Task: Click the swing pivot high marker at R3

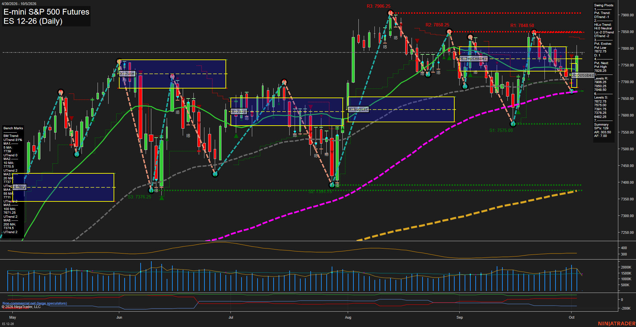Action: click(390, 13)
